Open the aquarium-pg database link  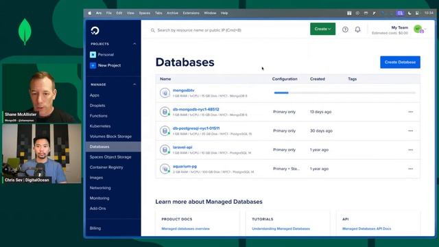185,166
